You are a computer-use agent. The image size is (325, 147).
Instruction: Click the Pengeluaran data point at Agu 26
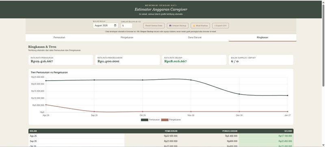46,105
